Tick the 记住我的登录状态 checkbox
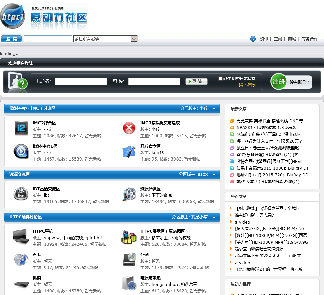The height and width of the screenshot is (295, 324). (220, 79)
